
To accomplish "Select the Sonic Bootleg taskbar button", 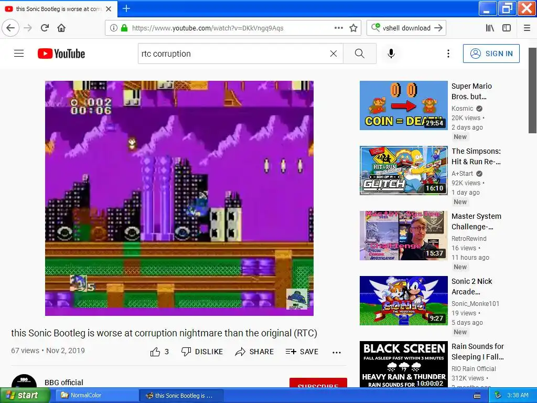I will pos(181,396).
